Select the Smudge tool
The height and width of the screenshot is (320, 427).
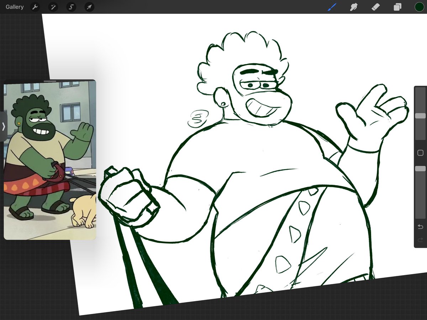[354, 7]
